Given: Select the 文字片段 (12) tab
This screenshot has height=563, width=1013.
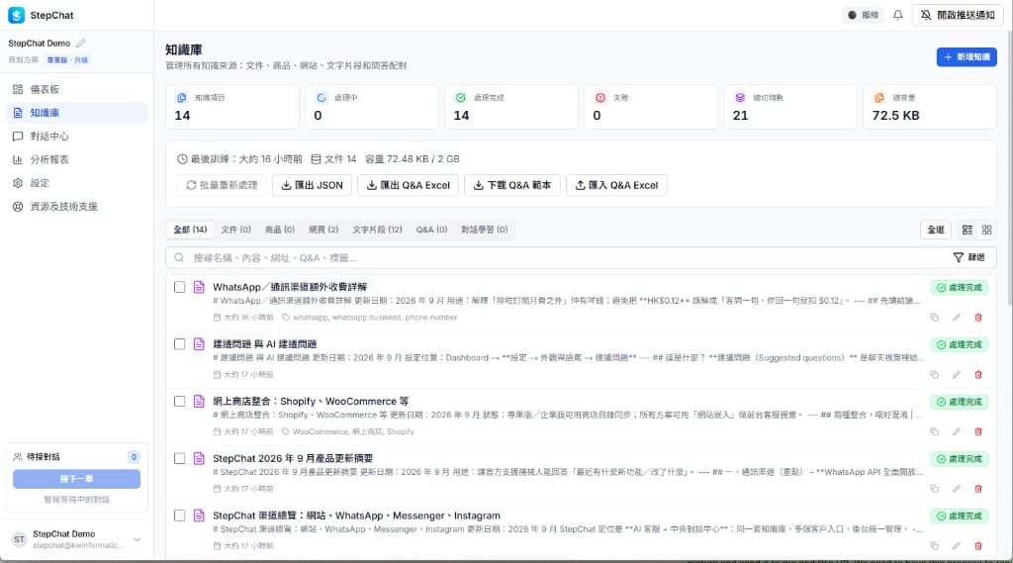Looking at the screenshot, I should coord(377,230).
